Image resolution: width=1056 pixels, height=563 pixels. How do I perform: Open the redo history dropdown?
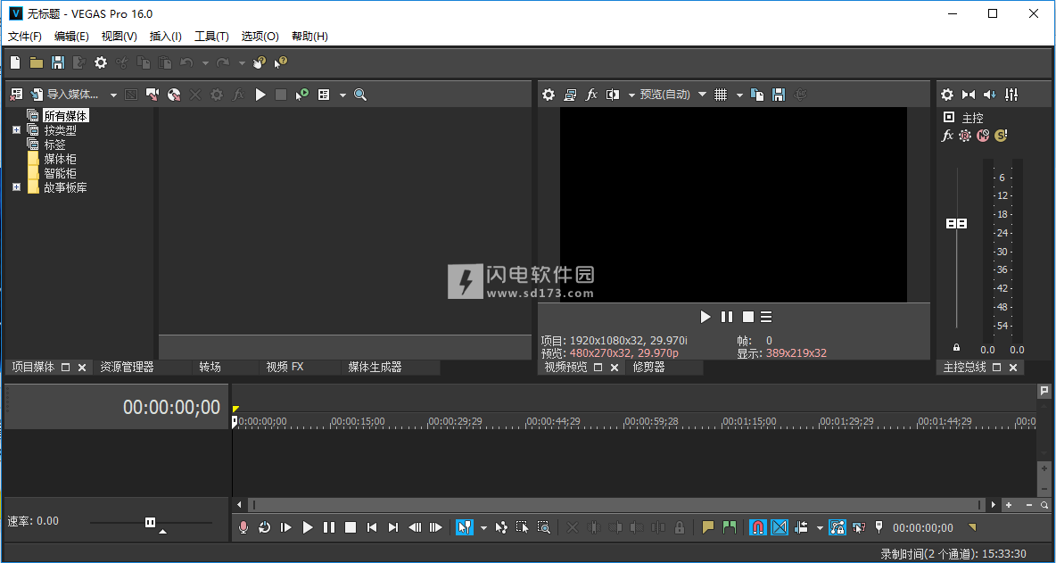pyautogui.click(x=242, y=62)
